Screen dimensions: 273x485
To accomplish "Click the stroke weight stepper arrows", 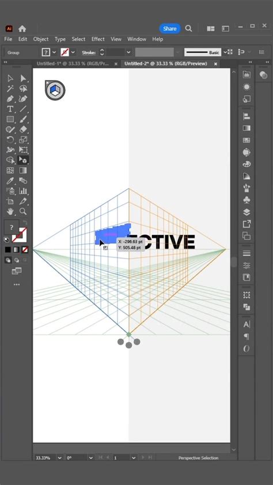I will tap(102, 52).
